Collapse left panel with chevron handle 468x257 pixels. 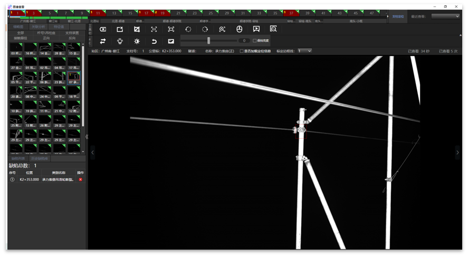pos(87,137)
